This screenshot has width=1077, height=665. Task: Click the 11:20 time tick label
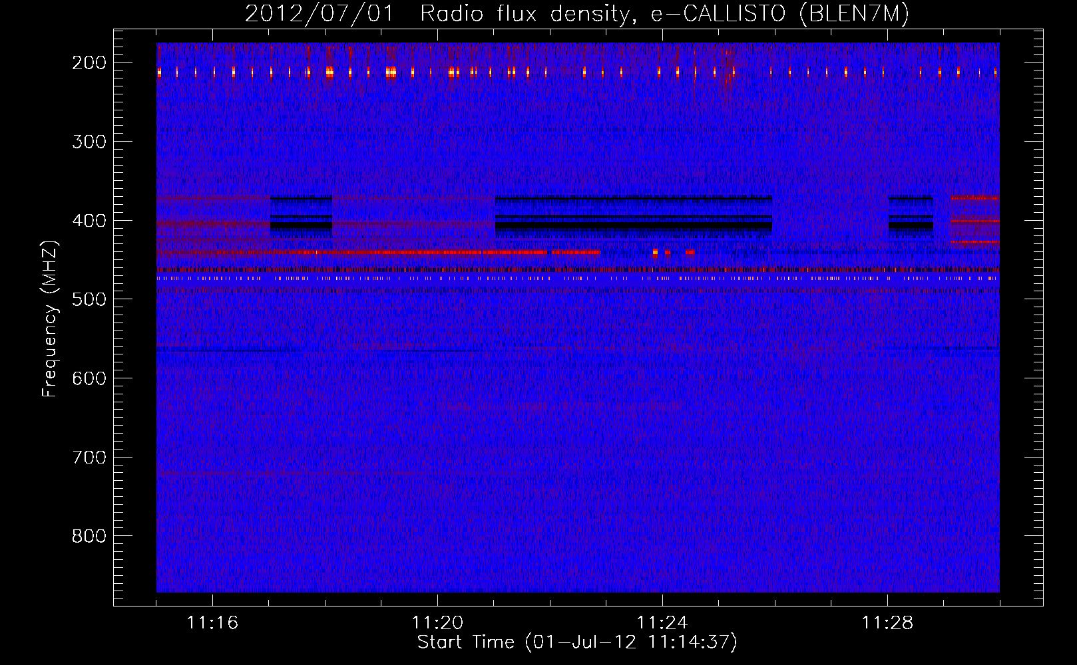[437, 623]
